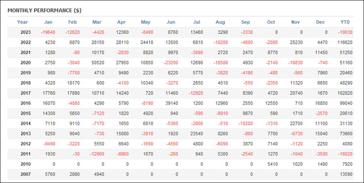Click the Dec column header

[x=320, y=22]
